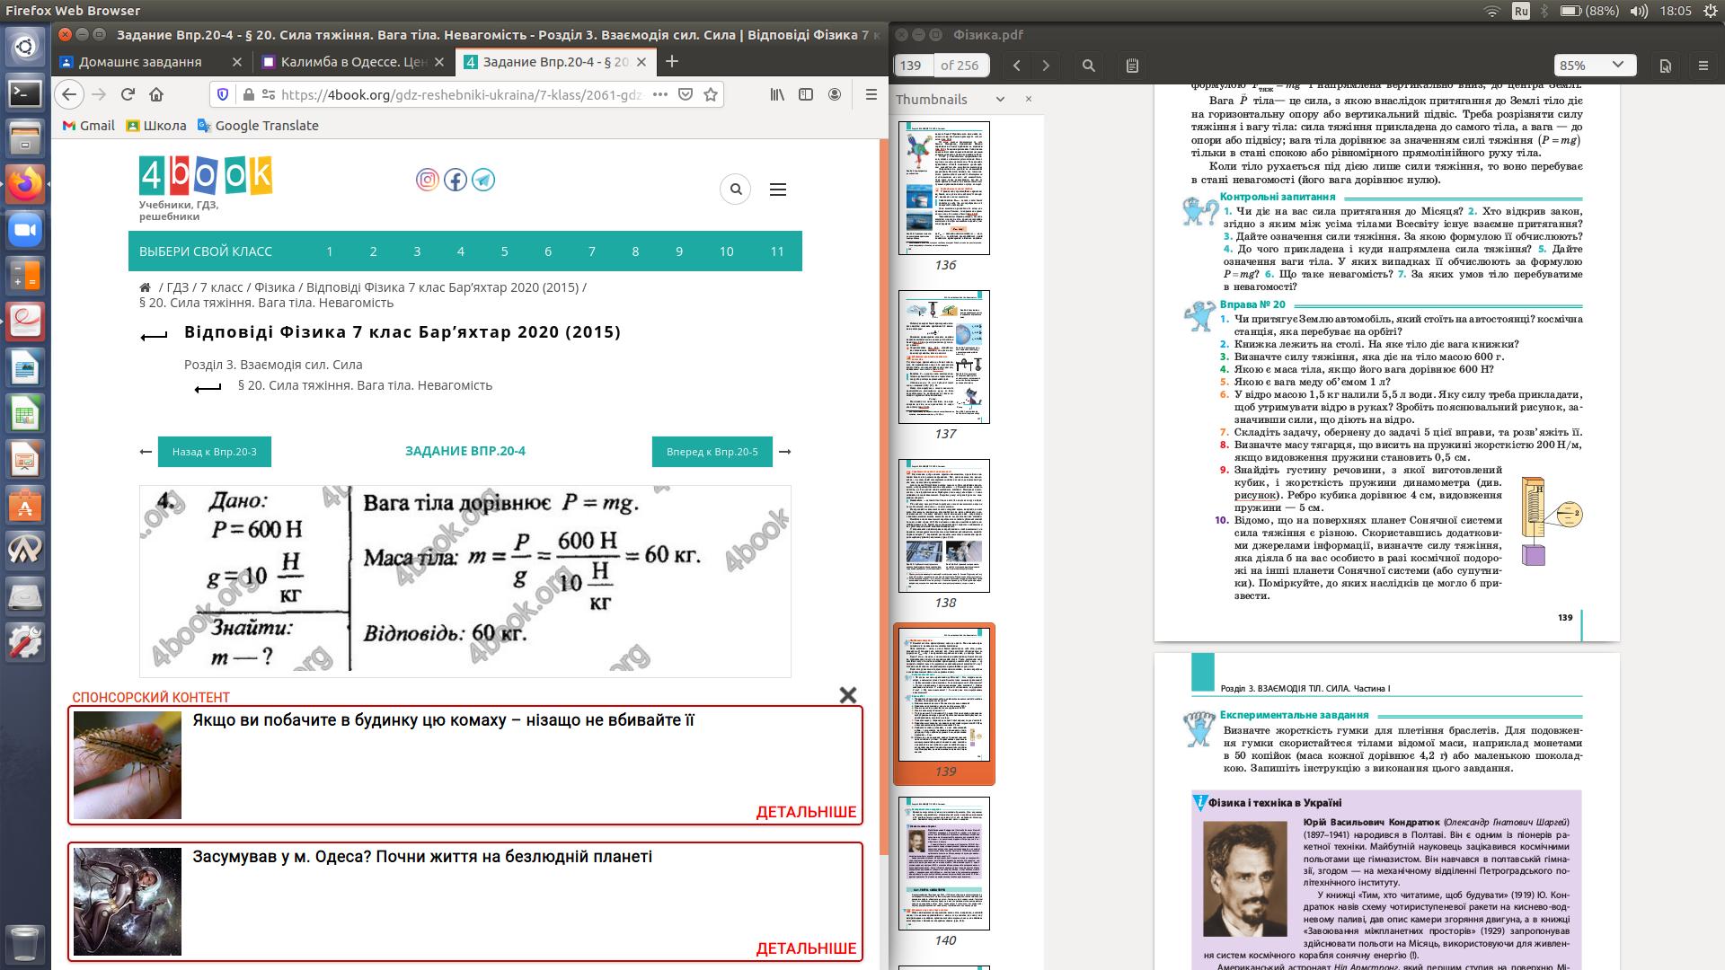This screenshot has height=970, width=1725.
Task: Select page 138 thumbnail
Action: pos(944,526)
